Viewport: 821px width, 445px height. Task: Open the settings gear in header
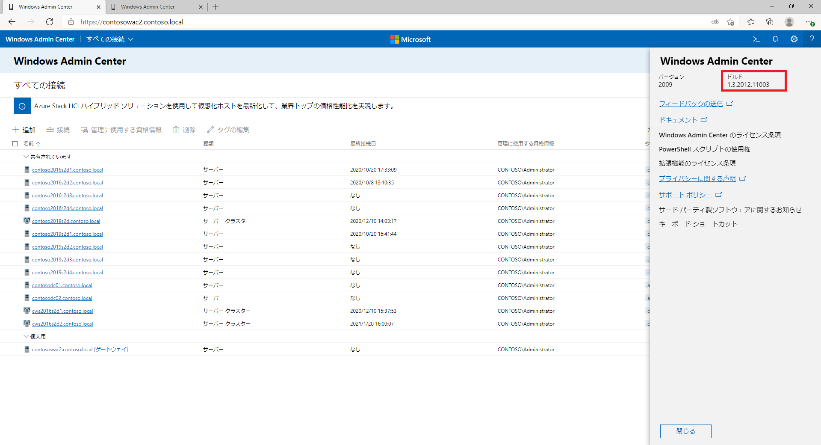point(794,39)
